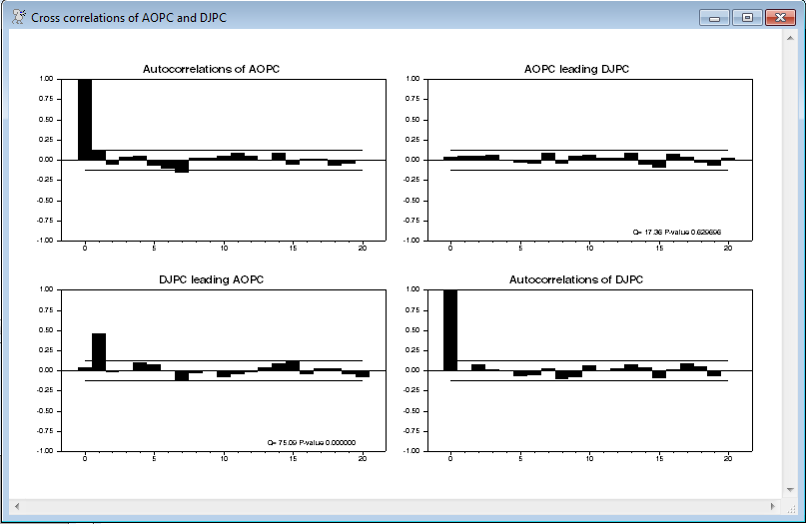
Task: Minimize the Cross correlations window
Action: pyautogui.click(x=714, y=18)
